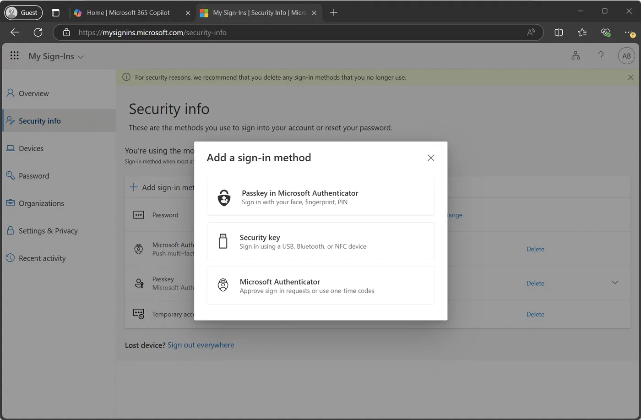
Task: Click the browser back arrow
Action: pyautogui.click(x=15, y=32)
